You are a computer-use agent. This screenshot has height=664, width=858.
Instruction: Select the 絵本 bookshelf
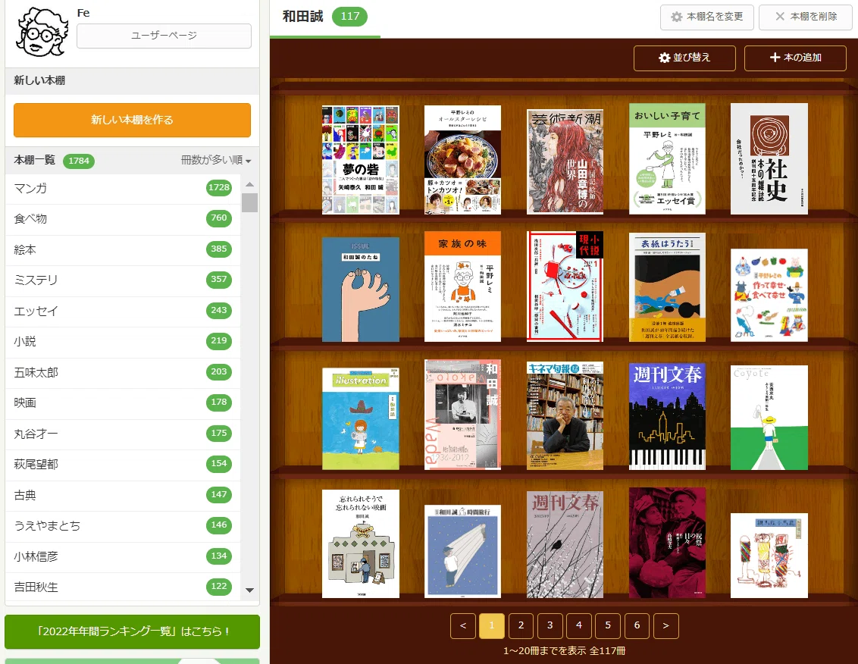(x=123, y=249)
